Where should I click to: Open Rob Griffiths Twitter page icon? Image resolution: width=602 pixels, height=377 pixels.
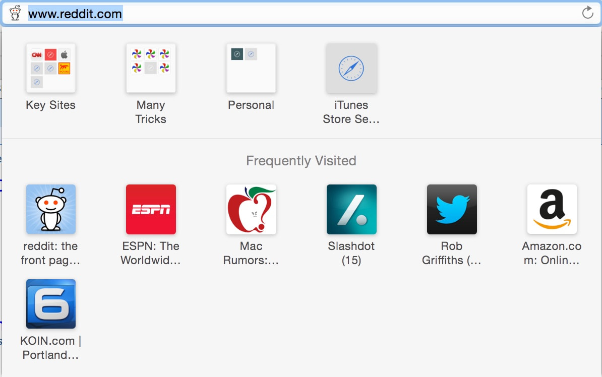pyautogui.click(x=452, y=209)
